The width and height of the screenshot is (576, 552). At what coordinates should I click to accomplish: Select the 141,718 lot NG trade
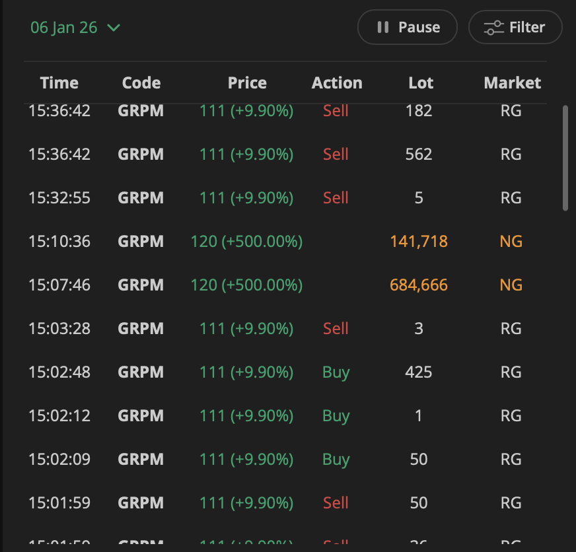tap(419, 242)
